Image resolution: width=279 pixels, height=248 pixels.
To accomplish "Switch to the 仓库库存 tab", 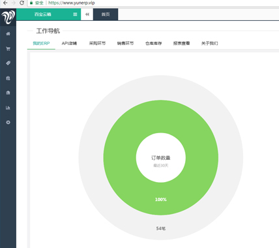I will 153,43.
